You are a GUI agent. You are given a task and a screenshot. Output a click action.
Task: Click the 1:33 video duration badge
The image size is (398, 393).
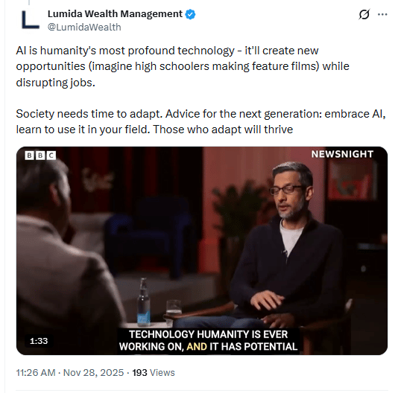tap(39, 341)
